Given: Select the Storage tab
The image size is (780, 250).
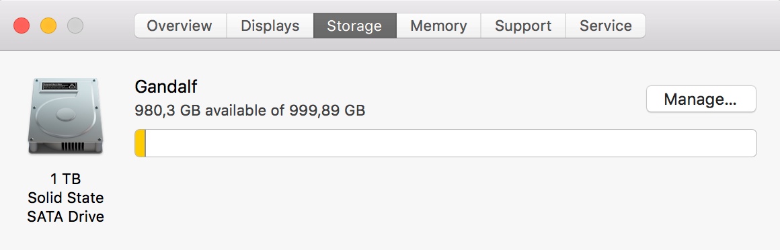Looking at the screenshot, I should point(354,26).
